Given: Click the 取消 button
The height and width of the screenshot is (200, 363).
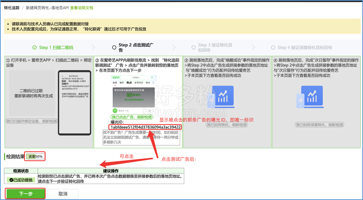Looking at the screenshot, I should (x=63, y=194).
